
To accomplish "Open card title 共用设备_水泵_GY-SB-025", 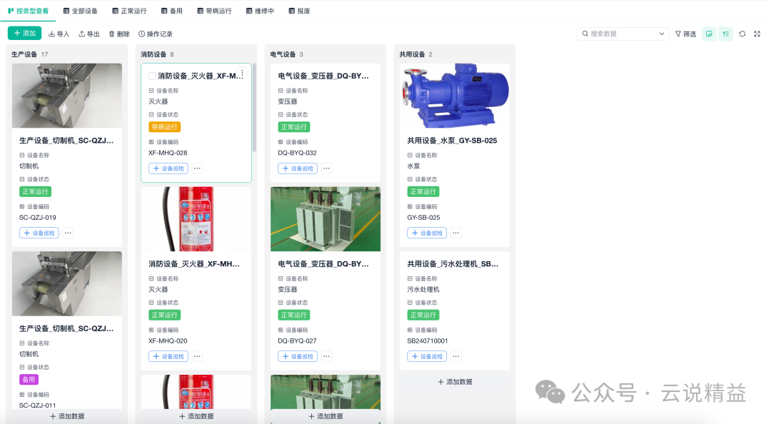I will pos(452,140).
